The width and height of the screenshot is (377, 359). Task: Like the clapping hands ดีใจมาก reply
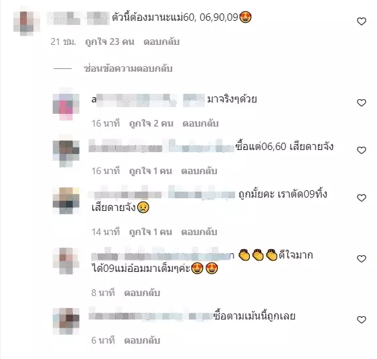[x=362, y=259]
